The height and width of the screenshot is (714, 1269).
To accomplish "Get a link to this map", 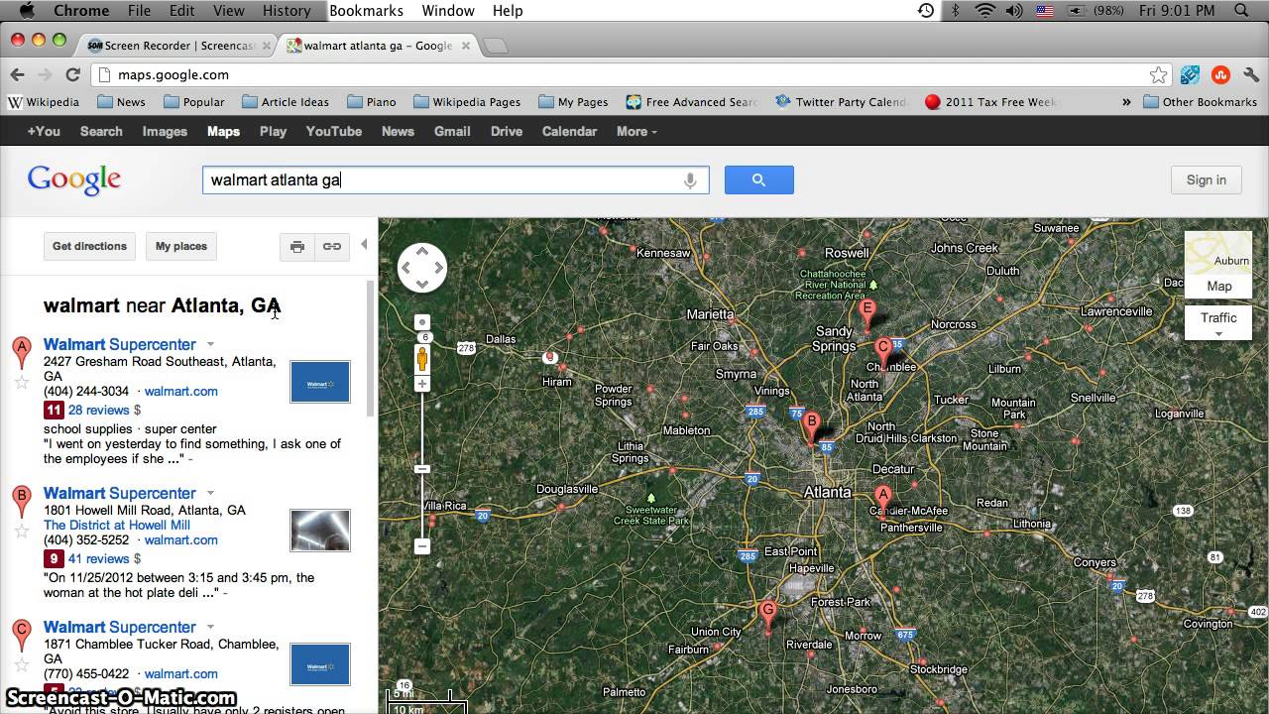I will click(332, 247).
